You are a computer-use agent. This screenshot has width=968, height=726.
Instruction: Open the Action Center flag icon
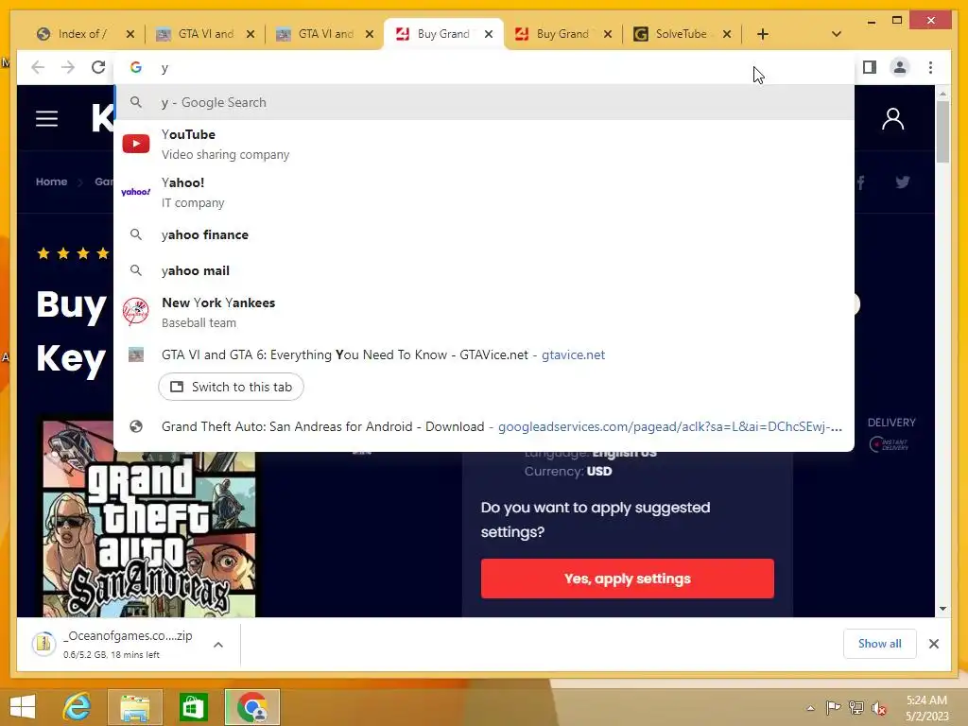[x=833, y=708]
